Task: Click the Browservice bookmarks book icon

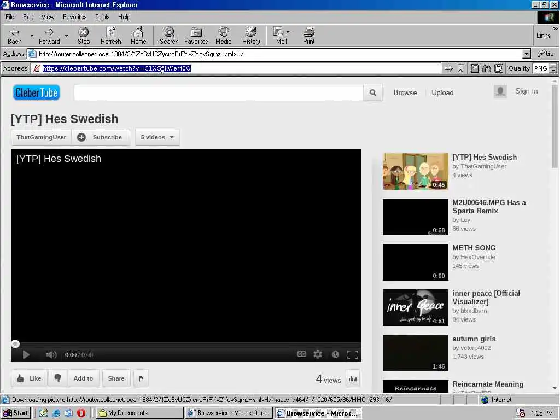Action: 475,68
